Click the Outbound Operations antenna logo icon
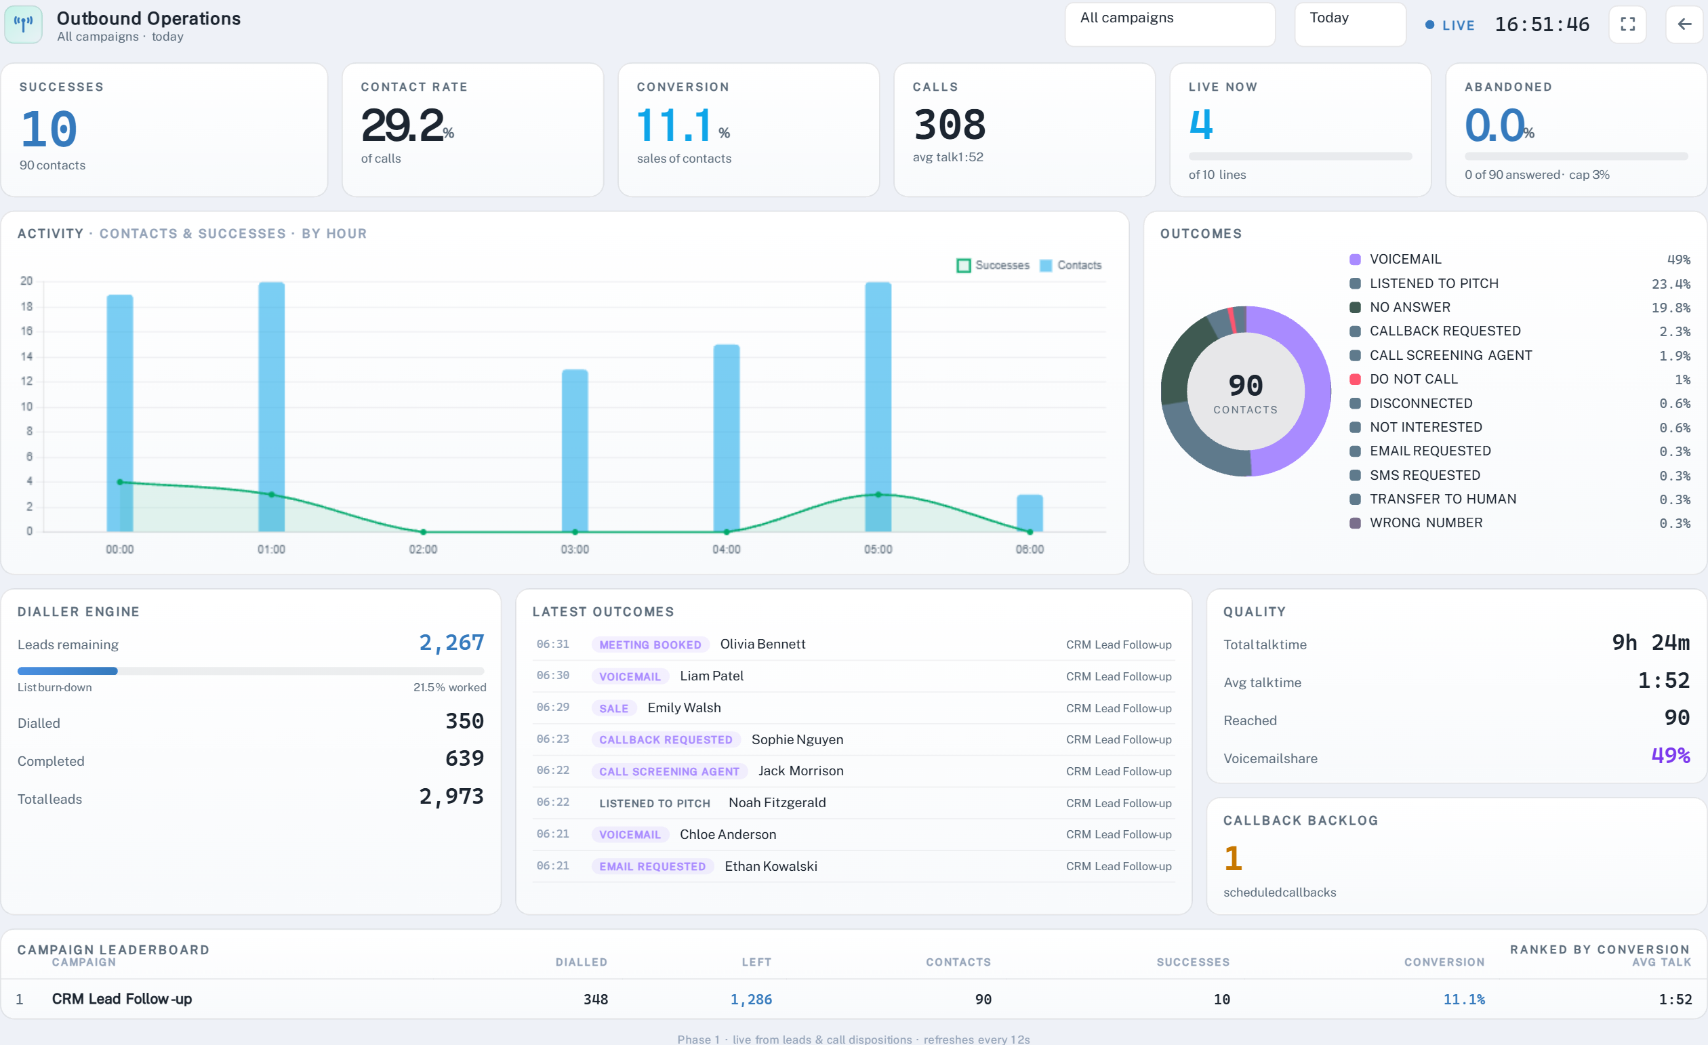The width and height of the screenshot is (1708, 1045). tap(23, 24)
